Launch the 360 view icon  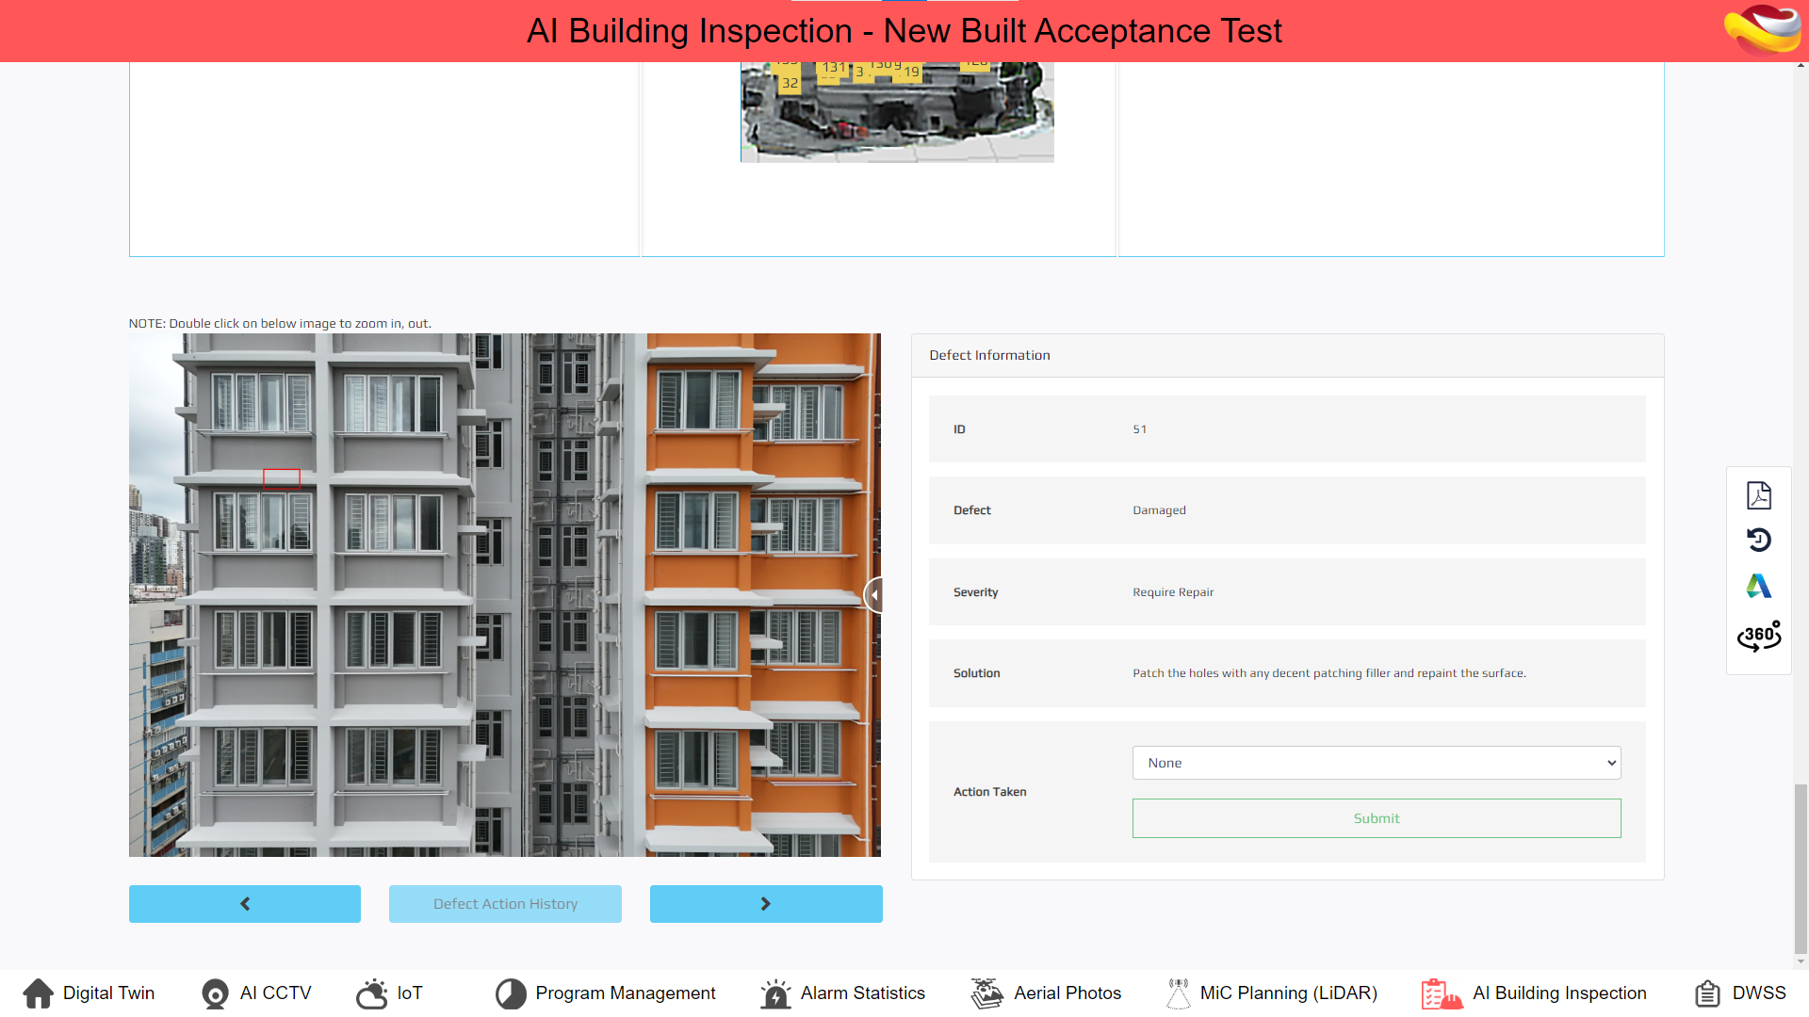point(1758,637)
